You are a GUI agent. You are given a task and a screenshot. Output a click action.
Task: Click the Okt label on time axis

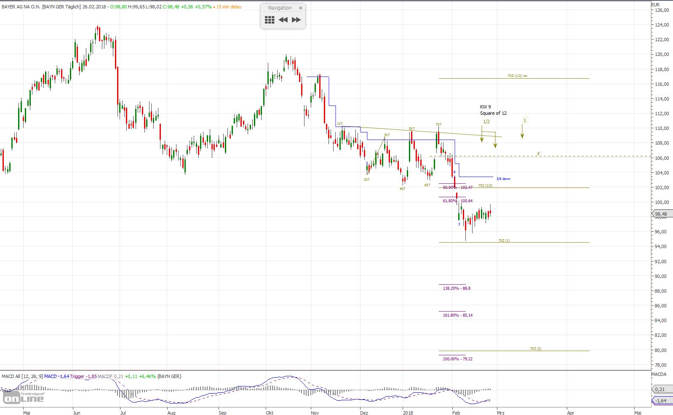point(270,412)
